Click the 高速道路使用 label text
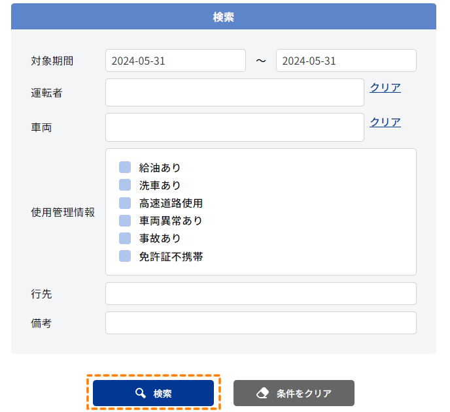The image size is (450, 412). coord(171,203)
